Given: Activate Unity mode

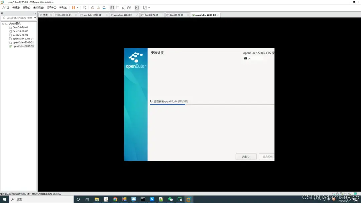Looking at the screenshot, I should pos(129,7).
